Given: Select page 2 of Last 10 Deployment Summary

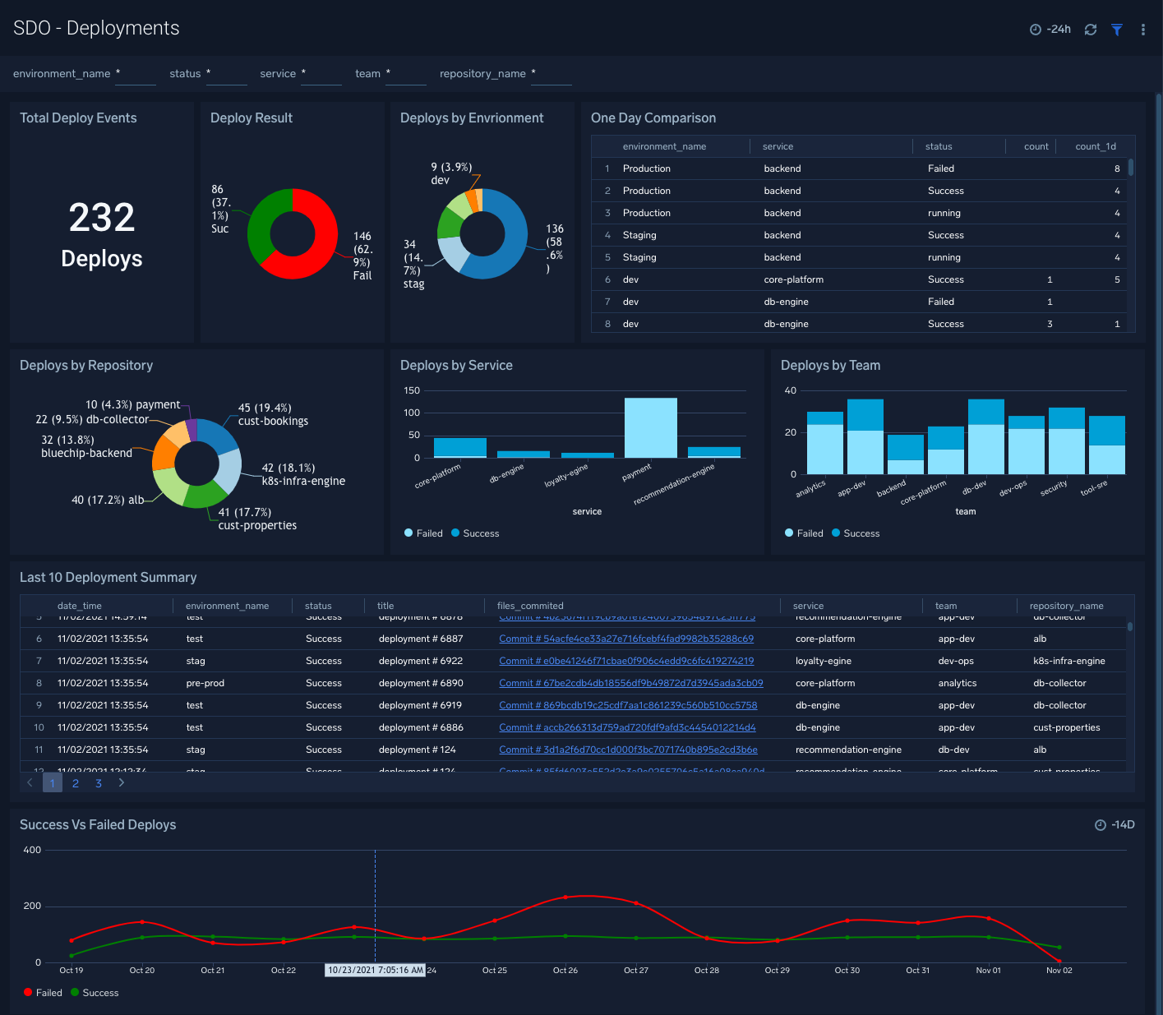Looking at the screenshot, I should 76,782.
